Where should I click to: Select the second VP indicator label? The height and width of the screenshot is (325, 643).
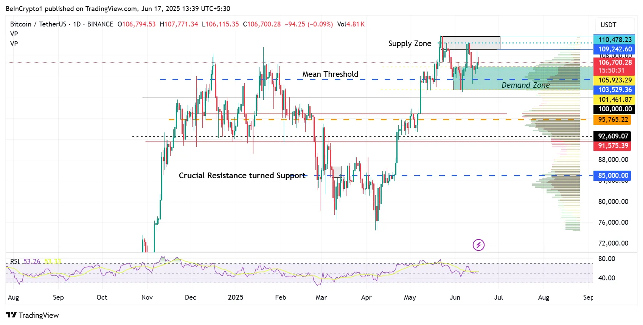point(14,44)
